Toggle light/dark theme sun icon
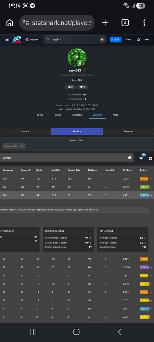154x342 pixels. 147,39
